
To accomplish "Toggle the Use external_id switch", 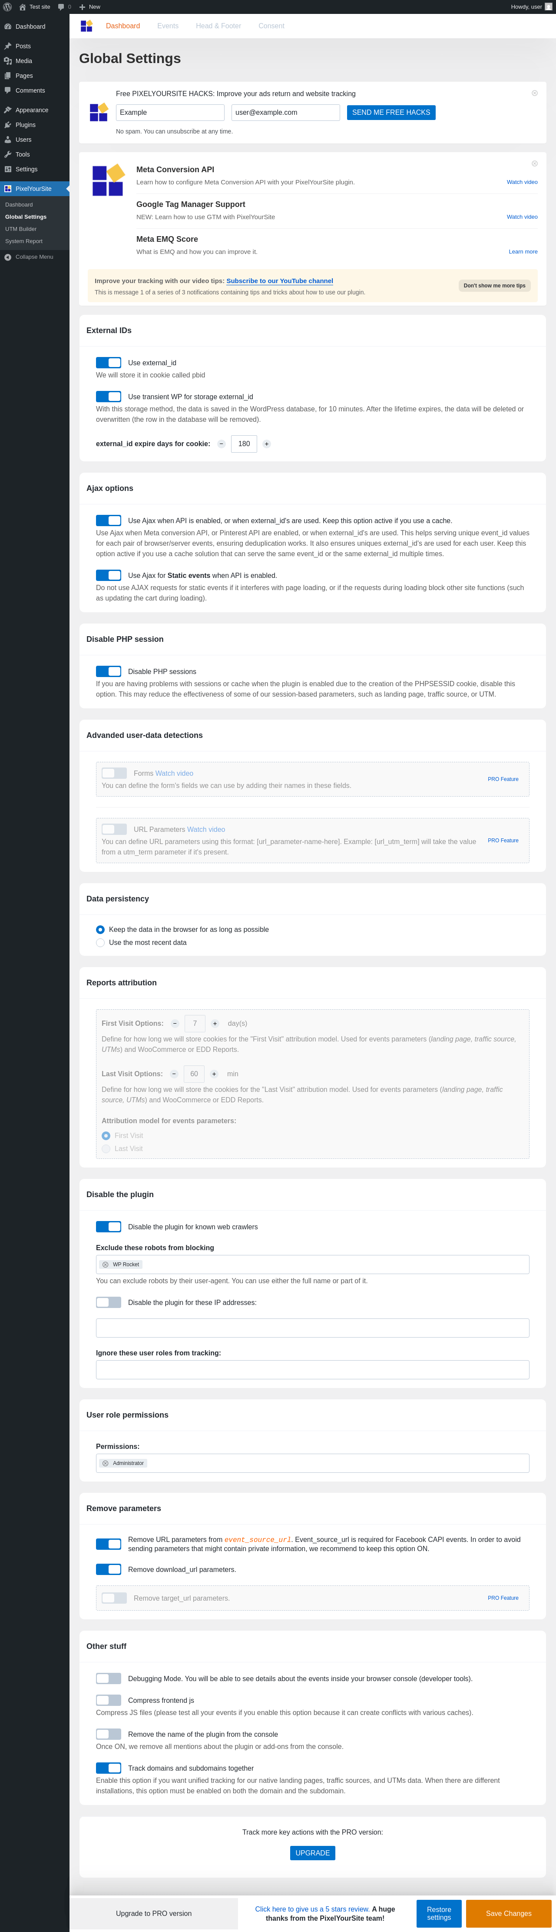I will tap(109, 362).
